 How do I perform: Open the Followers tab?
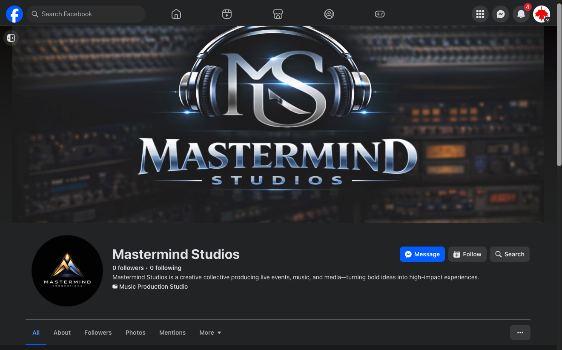click(x=97, y=333)
